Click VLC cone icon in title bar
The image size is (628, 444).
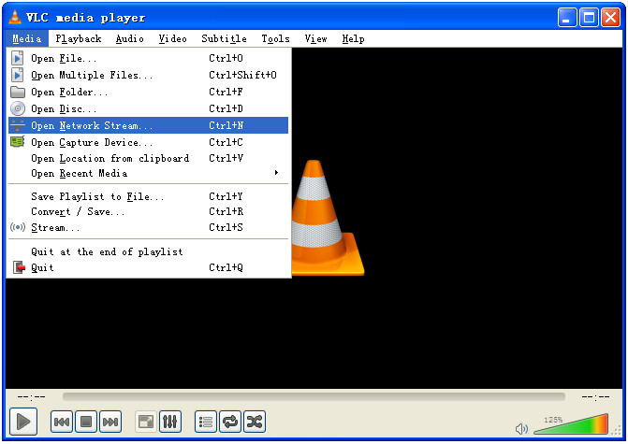point(15,17)
